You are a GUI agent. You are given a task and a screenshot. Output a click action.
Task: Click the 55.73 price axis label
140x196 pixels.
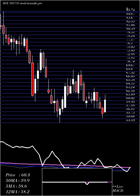(130, 113)
